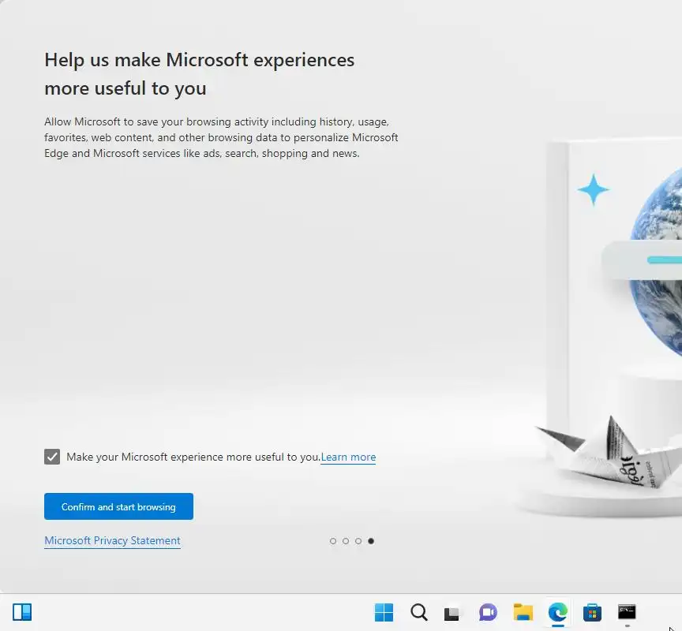This screenshot has width=682, height=631.
Task: Click Microsoft Edge taskbar icon
Action: click(557, 612)
